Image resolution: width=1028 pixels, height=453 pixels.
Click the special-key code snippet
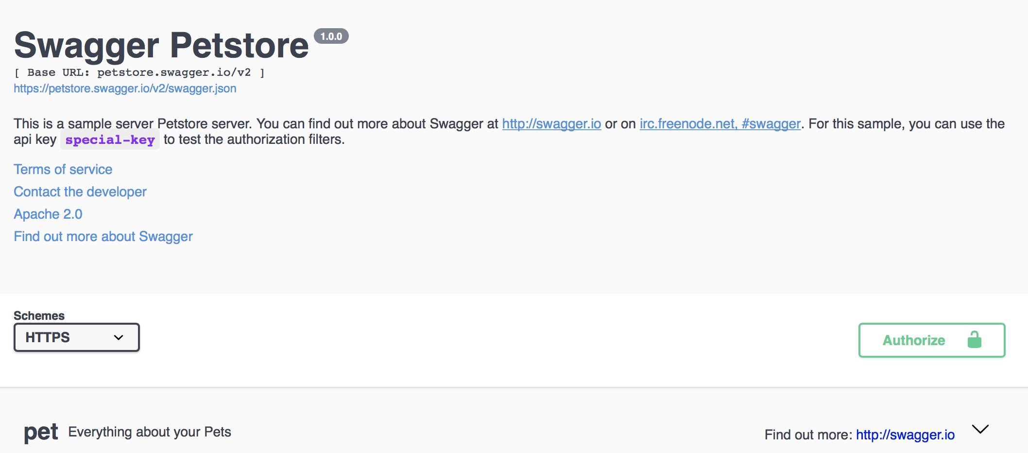(x=110, y=140)
